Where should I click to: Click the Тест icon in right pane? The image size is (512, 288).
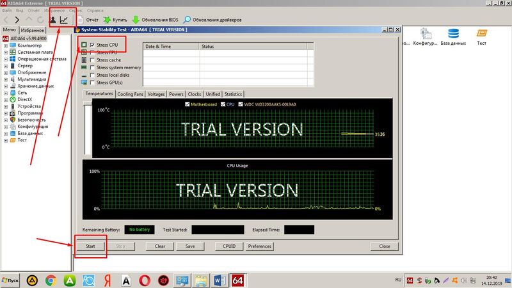(x=482, y=36)
